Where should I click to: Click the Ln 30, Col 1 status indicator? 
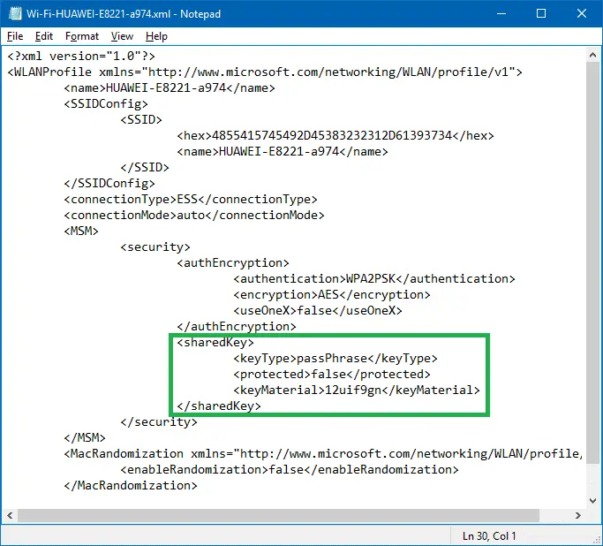tap(489, 535)
